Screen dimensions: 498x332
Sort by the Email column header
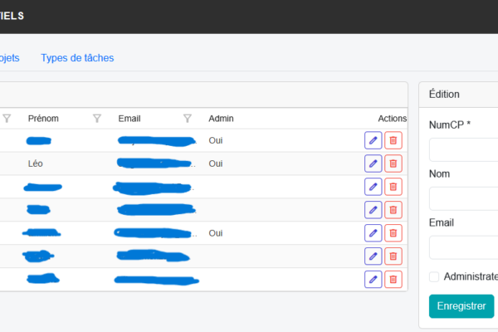(x=129, y=119)
